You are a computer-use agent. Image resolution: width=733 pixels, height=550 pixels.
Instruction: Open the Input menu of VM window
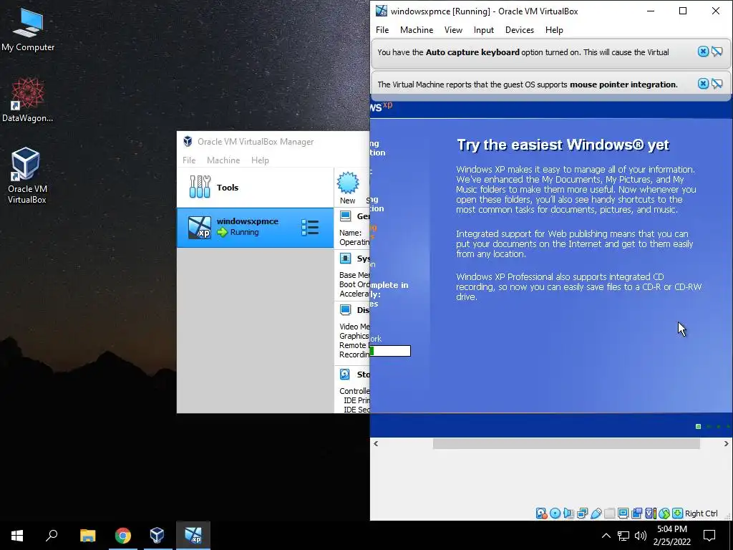coord(483,30)
